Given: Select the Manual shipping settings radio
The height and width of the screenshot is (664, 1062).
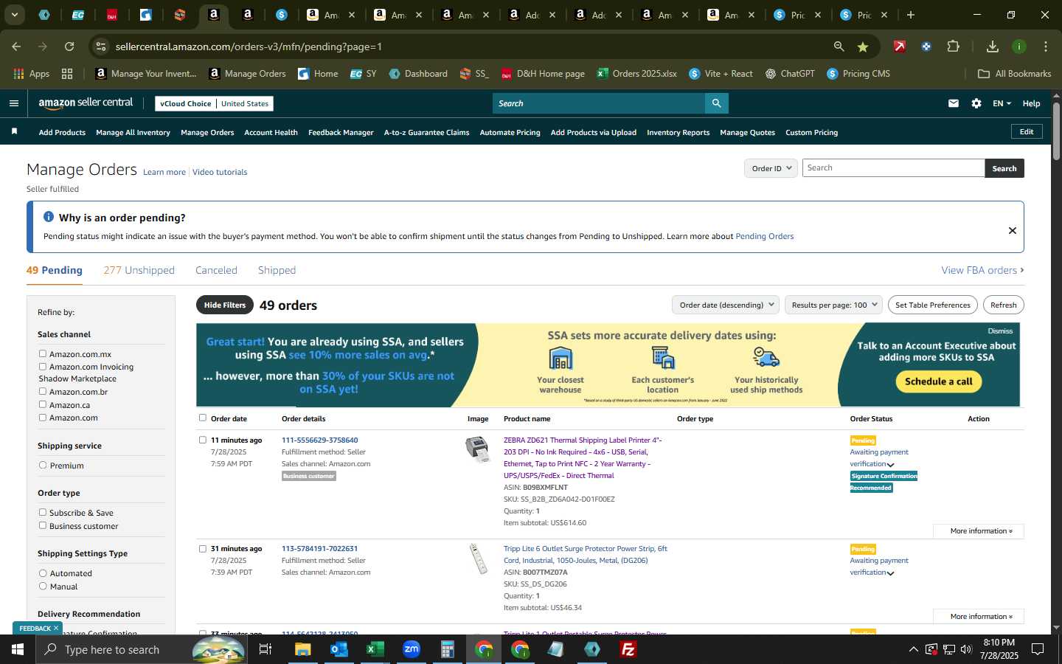Looking at the screenshot, I should [x=43, y=586].
